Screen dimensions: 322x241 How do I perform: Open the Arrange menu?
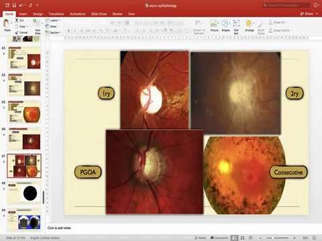point(249,25)
